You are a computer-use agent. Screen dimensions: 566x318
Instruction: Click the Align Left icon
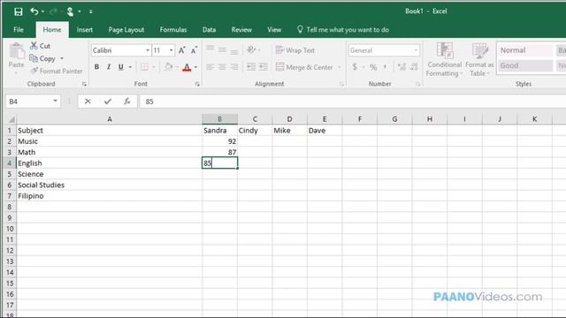(210, 67)
